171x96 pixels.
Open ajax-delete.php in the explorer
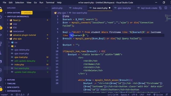[x=22, y=50]
